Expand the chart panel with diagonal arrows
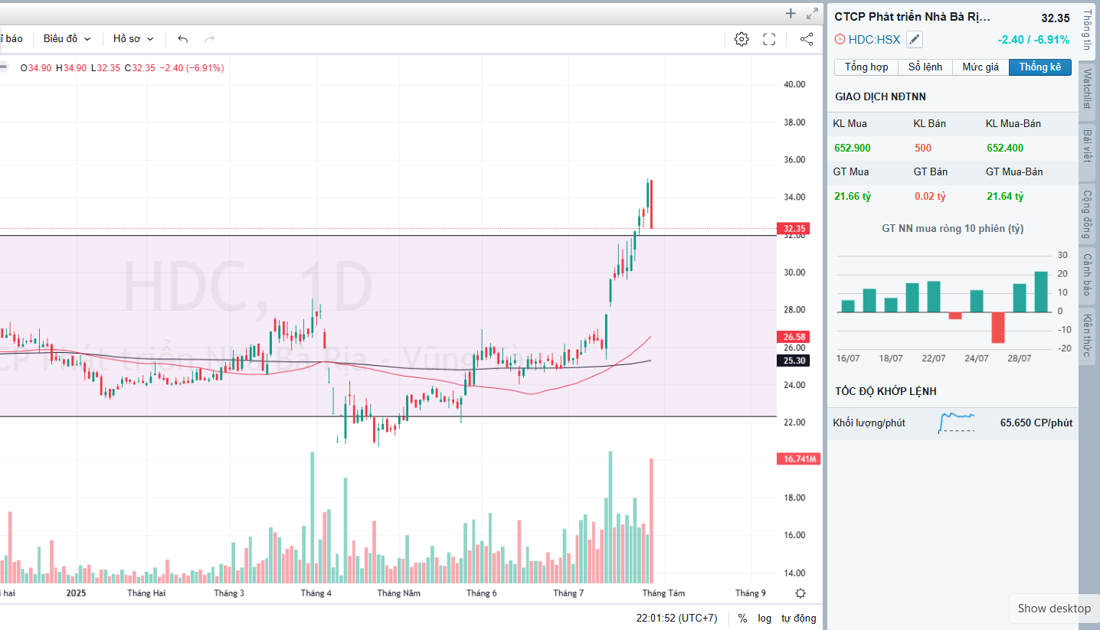The height and width of the screenshot is (630, 1100). coord(812,13)
